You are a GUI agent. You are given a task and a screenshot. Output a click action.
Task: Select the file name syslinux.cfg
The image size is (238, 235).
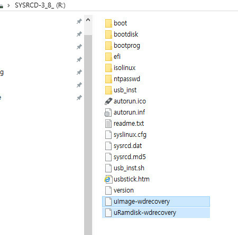(130, 135)
